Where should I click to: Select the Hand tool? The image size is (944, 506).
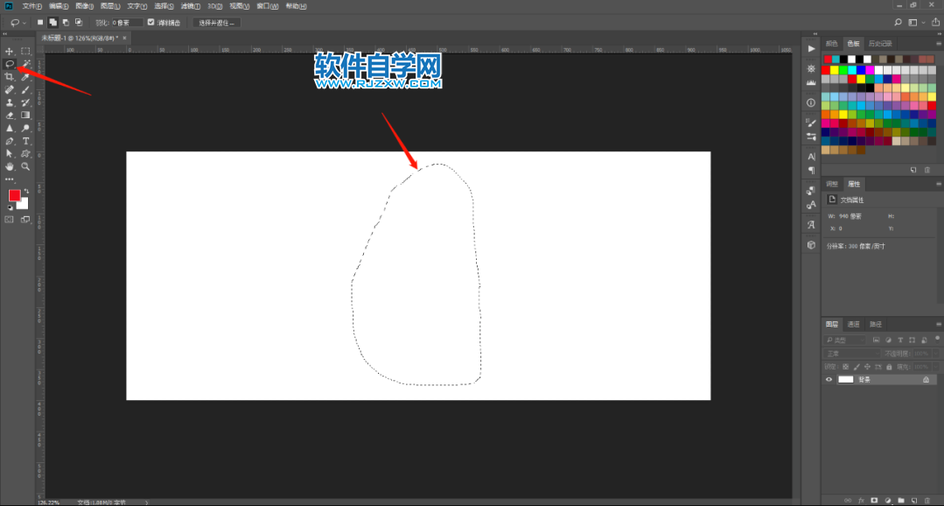point(9,166)
